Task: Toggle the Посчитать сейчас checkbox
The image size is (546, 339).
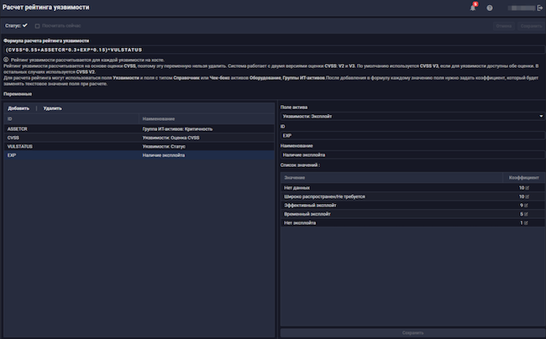Action: (37, 25)
